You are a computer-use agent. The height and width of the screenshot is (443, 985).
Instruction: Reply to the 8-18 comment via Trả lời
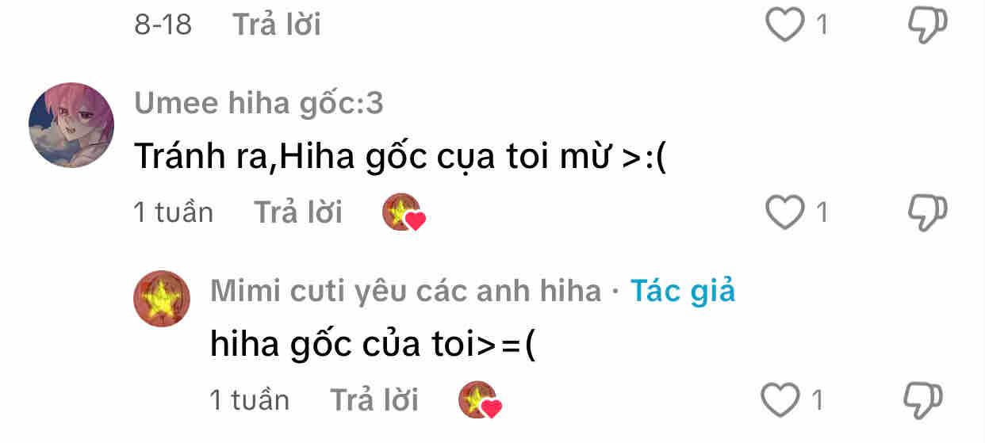click(276, 25)
